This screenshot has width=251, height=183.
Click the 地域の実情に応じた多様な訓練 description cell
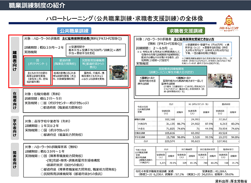tap(65, 78)
